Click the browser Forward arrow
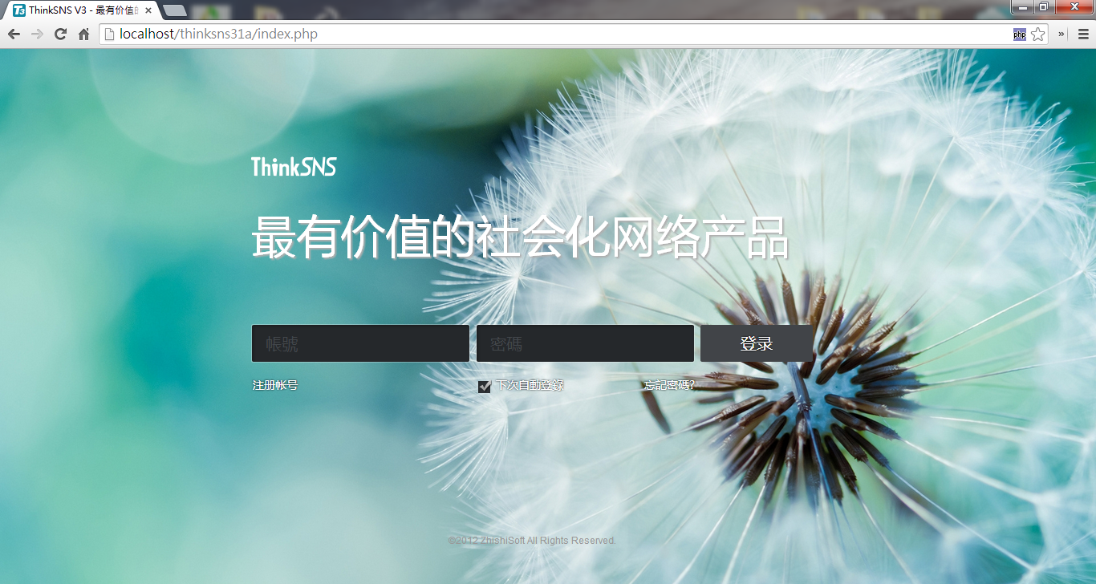 coord(37,34)
